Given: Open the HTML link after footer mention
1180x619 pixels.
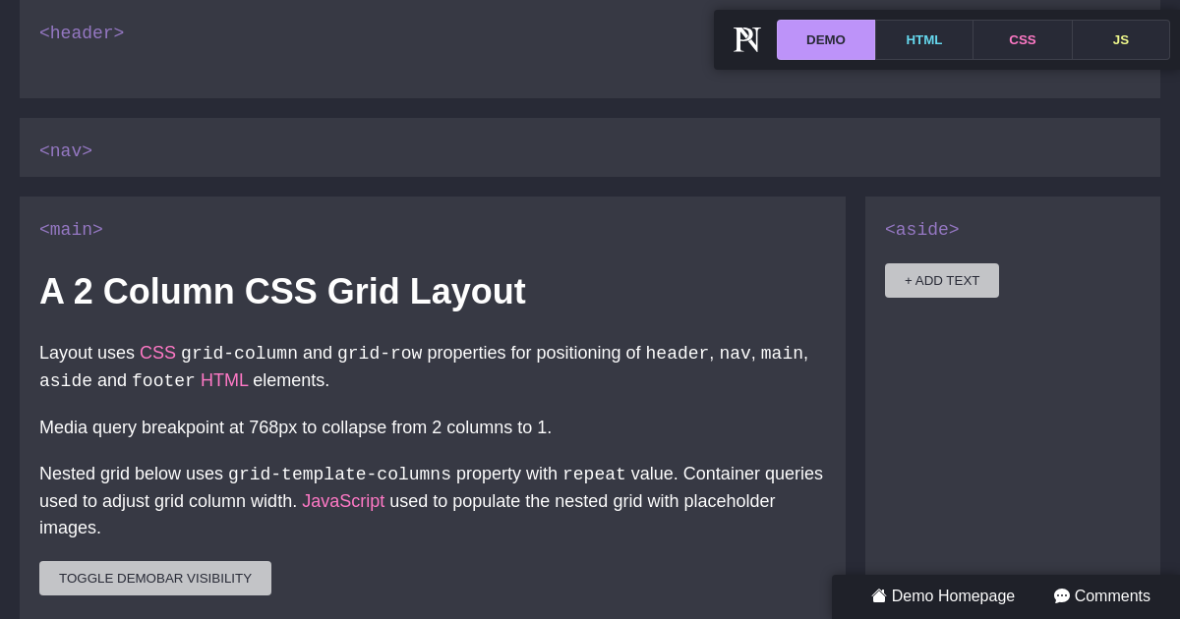Looking at the screenshot, I should click(x=224, y=380).
